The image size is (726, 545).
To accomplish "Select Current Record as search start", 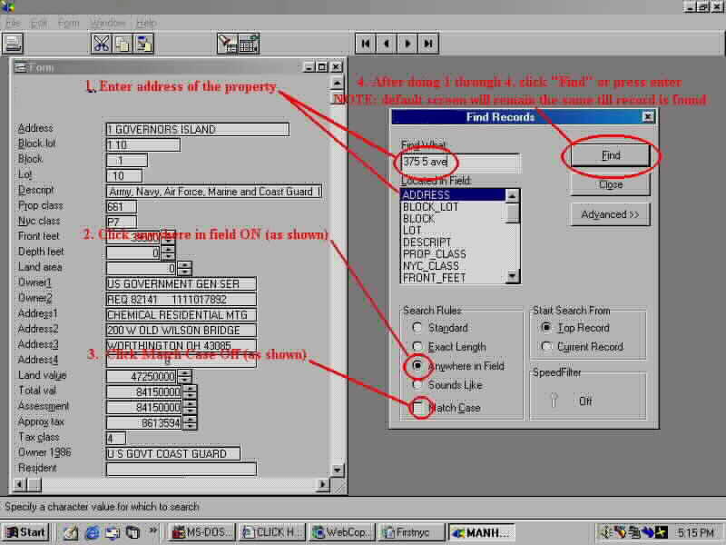I will click(x=546, y=346).
